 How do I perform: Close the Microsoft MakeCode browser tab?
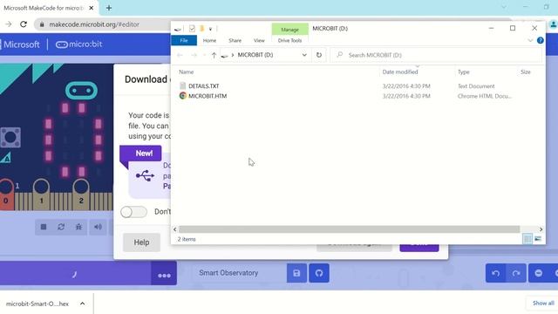pos(91,8)
